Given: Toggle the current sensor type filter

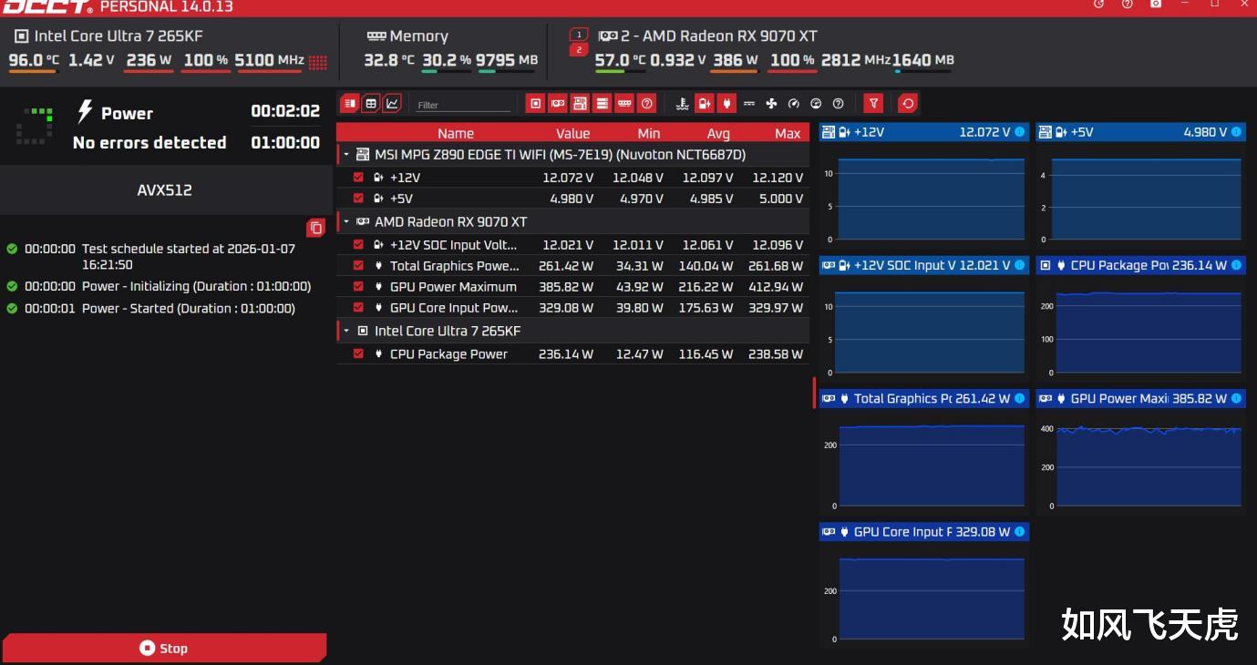Looking at the screenshot, I should coord(749,104).
